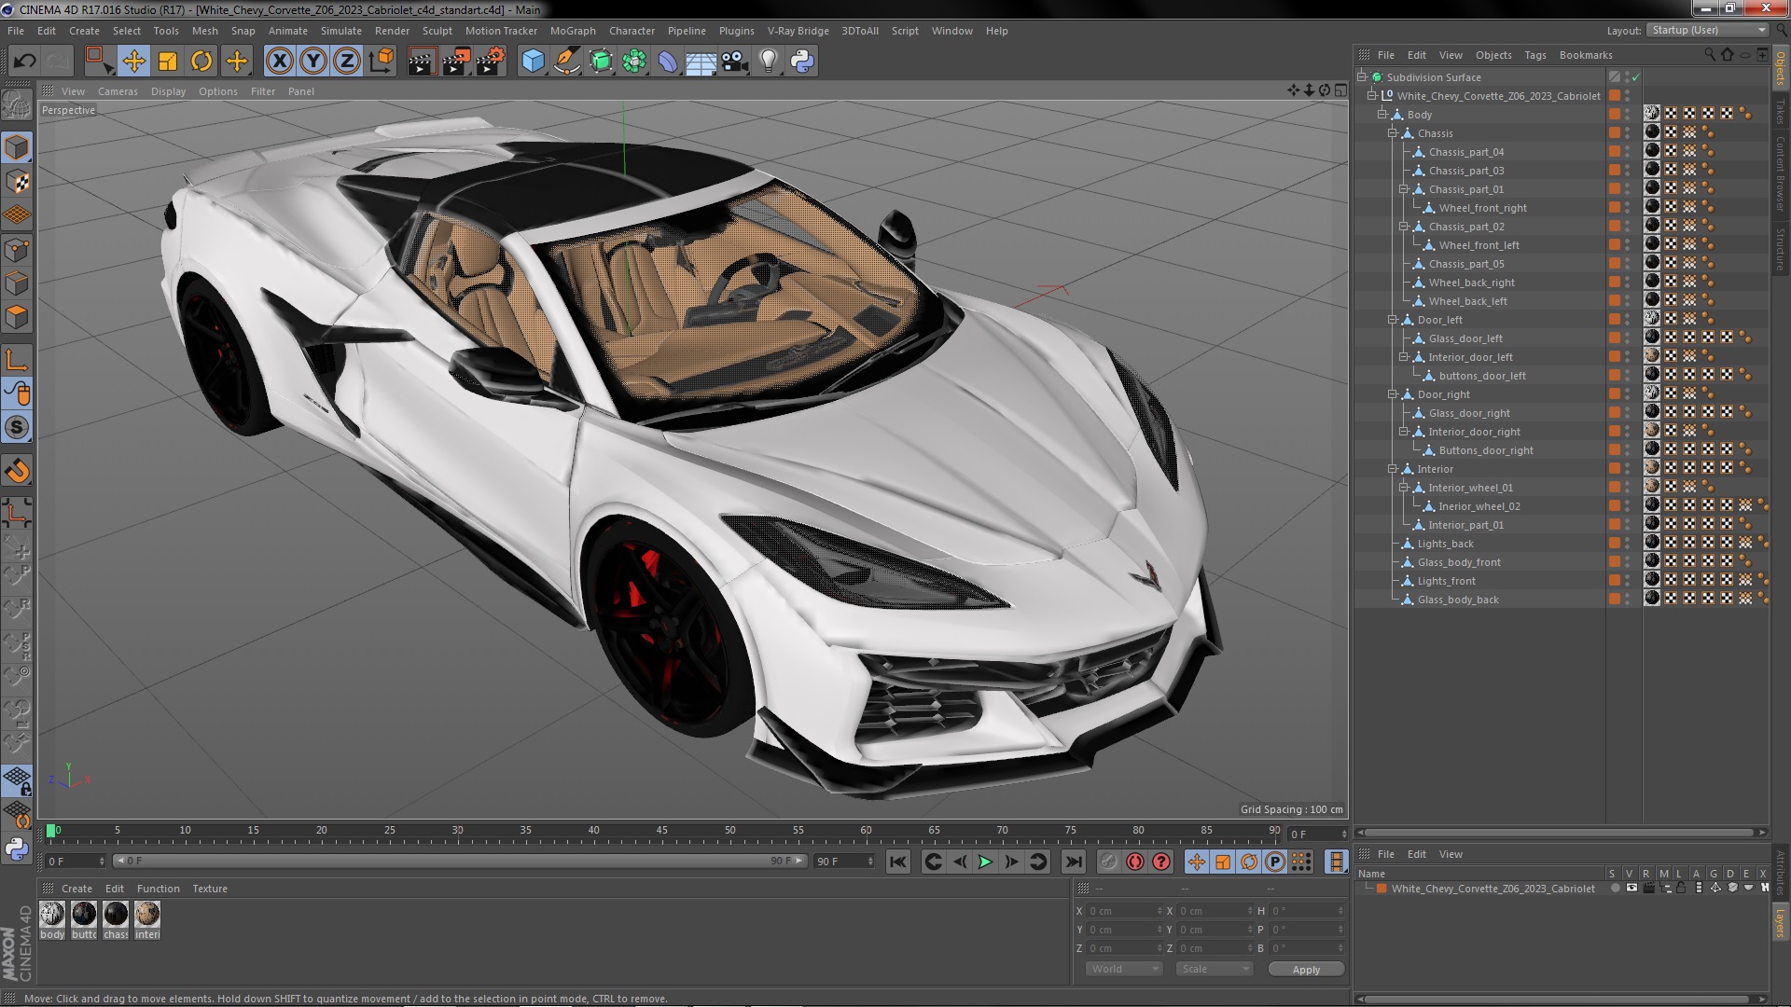Open the MoGraph menu
This screenshot has width=1791, height=1007.
tap(573, 31)
